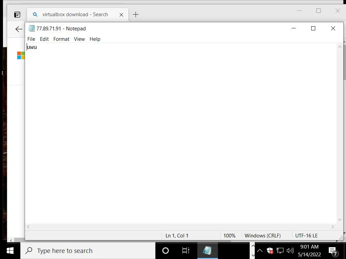
Task: Open the volume tray icon
Action: click(x=290, y=251)
